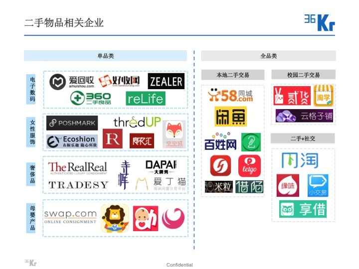Click the purple 云格子铺 logo
The height and width of the screenshot is (269, 359).
coord(304,116)
